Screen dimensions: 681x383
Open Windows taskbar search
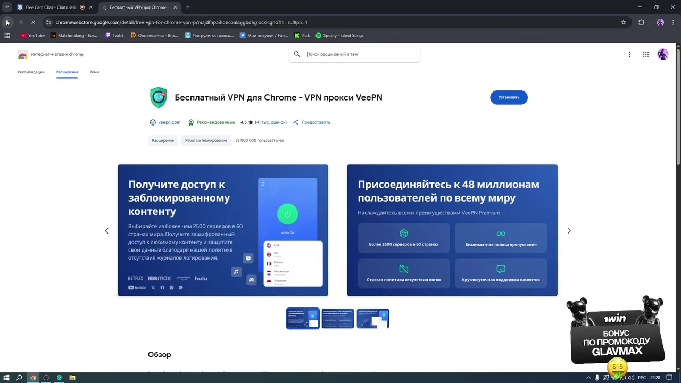pos(19,378)
